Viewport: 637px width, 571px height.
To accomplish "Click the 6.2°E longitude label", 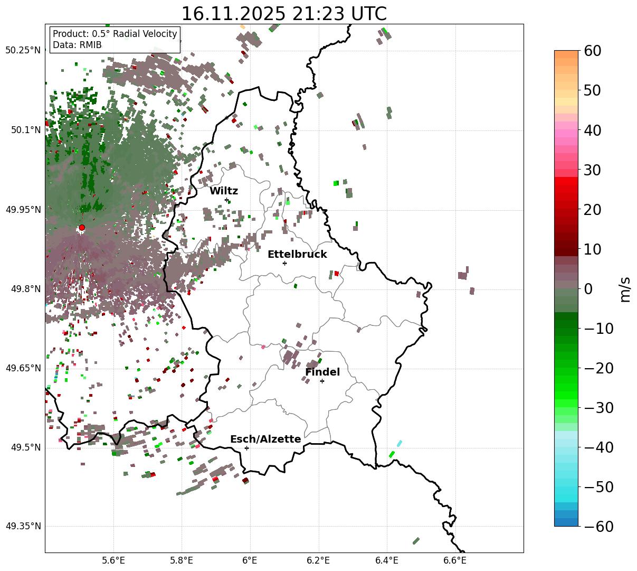I will click(x=319, y=561).
